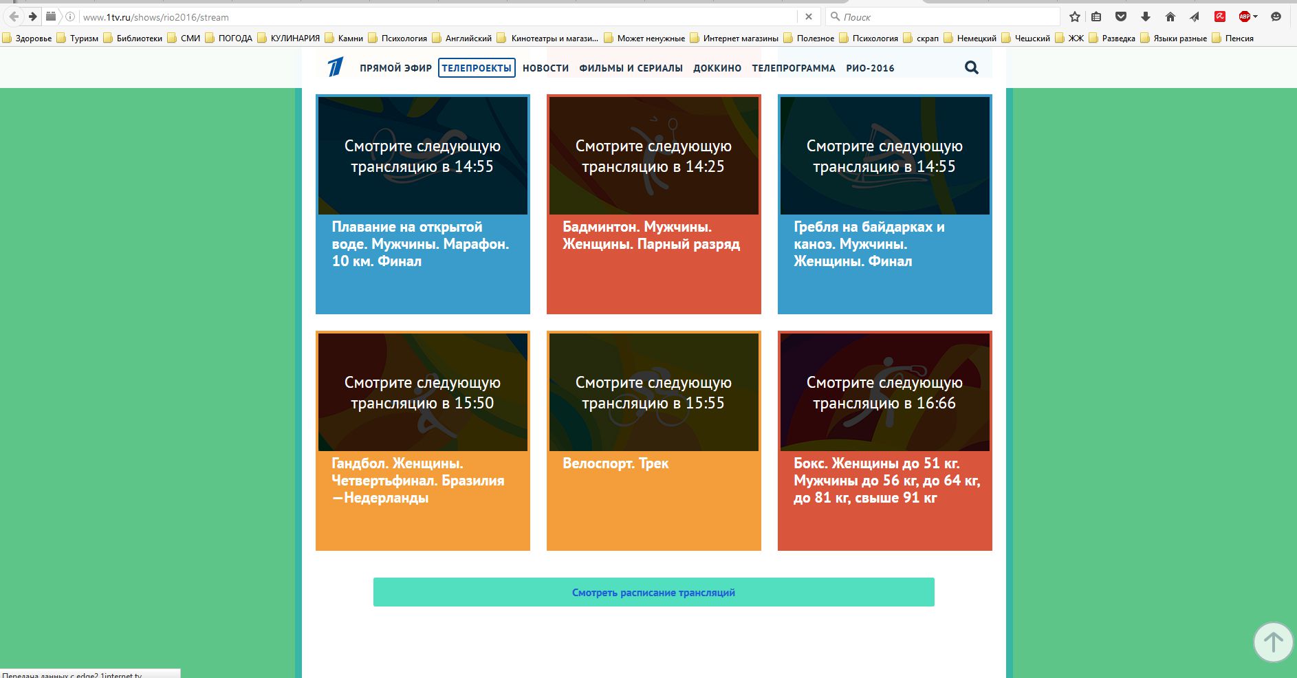
Task: Open the site search magnifier icon
Action: pos(971,67)
